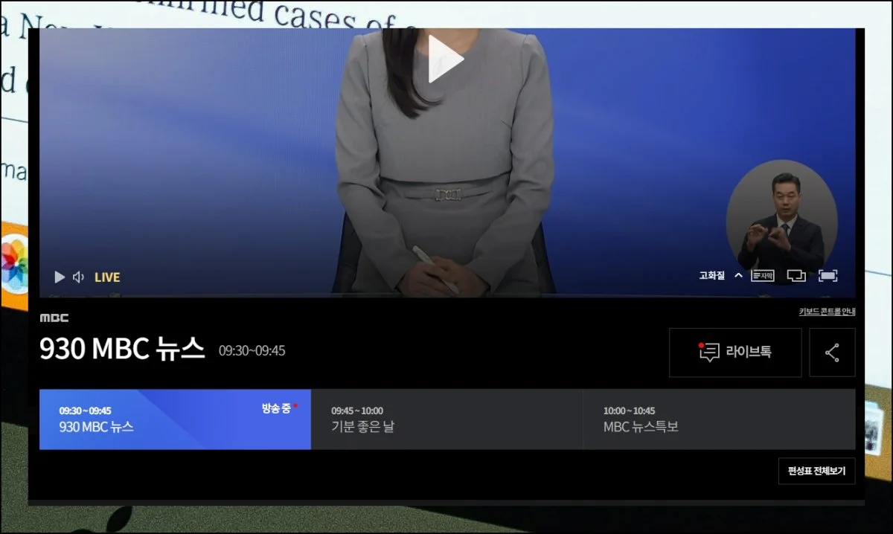The height and width of the screenshot is (534, 893).
Task: Open the 키보드 컨트롤 안내 link
Action: pos(827,312)
